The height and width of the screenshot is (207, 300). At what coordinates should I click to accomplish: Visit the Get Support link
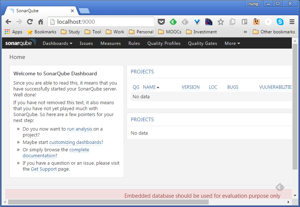click(44, 169)
